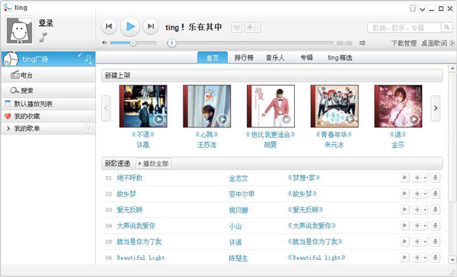
Task: Open add dropdown for 故乡梦 row
Action: 425,194
